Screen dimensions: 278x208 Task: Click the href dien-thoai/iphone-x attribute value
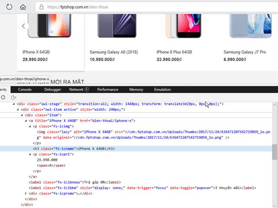[x=112, y=120]
